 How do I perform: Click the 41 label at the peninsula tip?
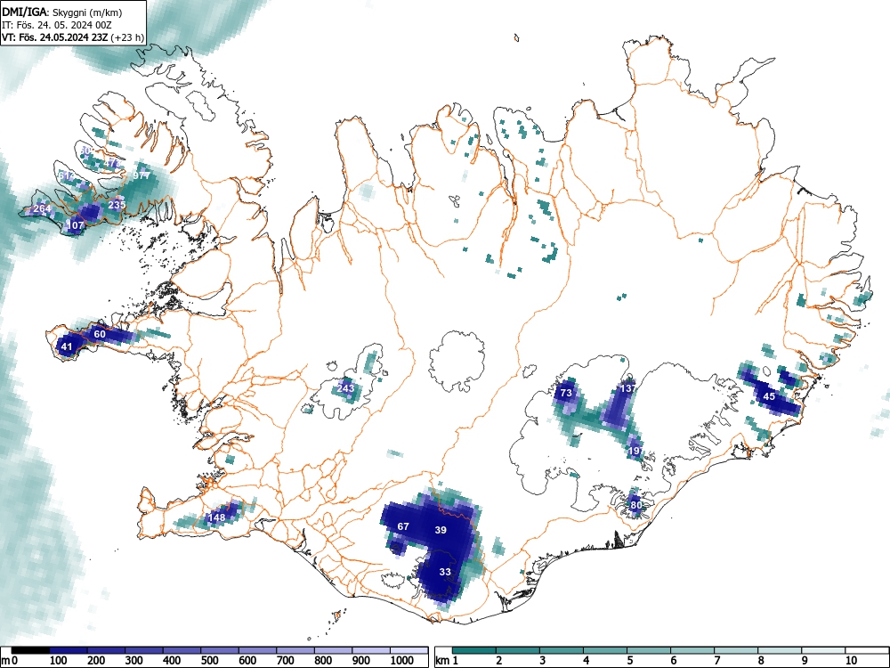(x=67, y=346)
